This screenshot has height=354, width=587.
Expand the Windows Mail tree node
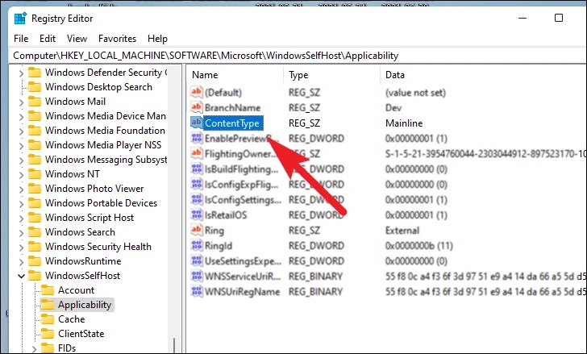pyautogui.click(x=21, y=102)
